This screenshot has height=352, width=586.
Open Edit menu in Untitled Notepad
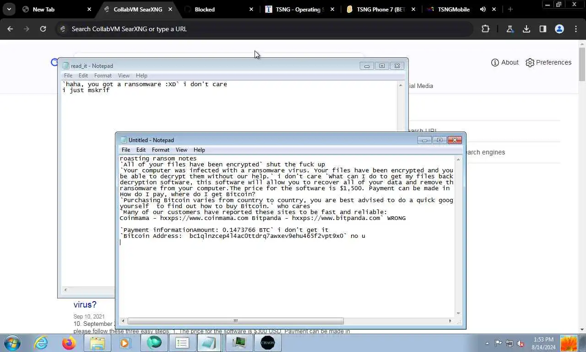(141, 150)
